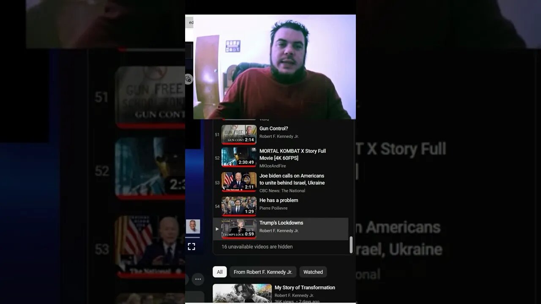Viewport: 541px width, 304px height.
Task: Open the three-dot more actions menu
Action: pos(198,279)
